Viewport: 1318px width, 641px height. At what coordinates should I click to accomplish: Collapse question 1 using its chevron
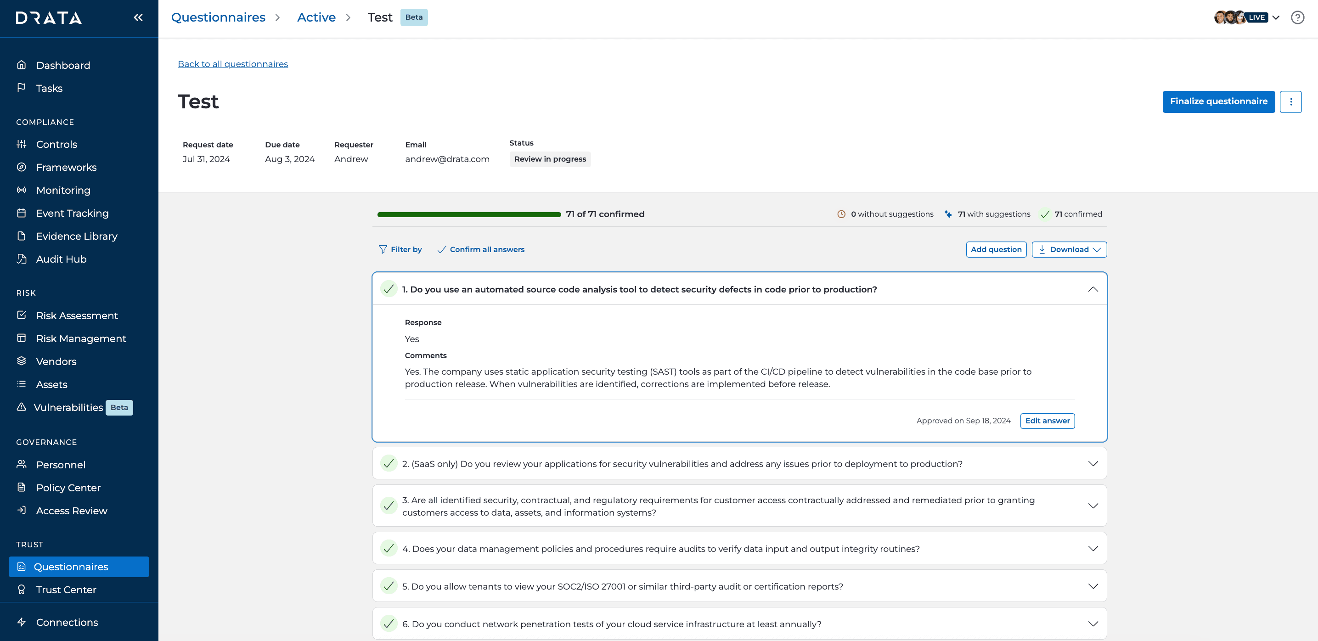pyautogui.click(x=1093, y=289)
